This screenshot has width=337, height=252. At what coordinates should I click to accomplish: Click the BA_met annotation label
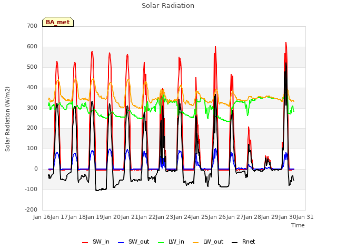[x=58, y=22]
